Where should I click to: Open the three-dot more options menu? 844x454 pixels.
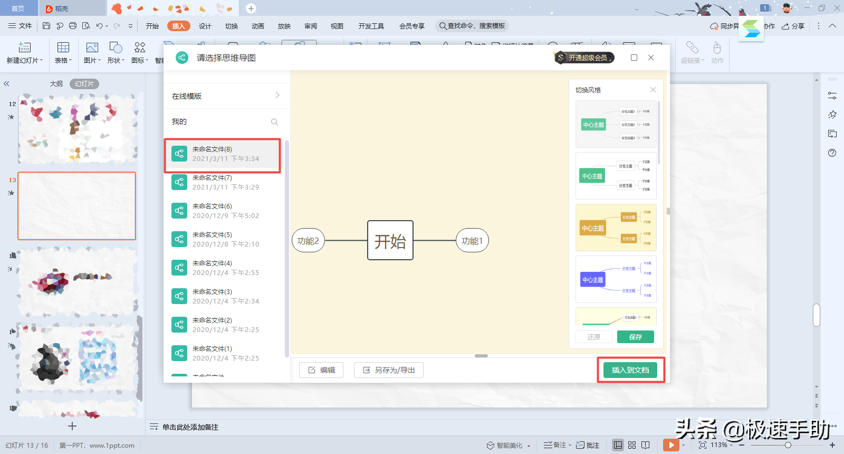[819, 26]
